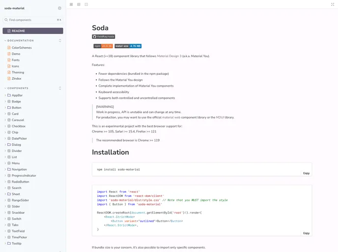Click the grid view toolbar icon
Image resolution: width=338 pixels, height=252 pixels.
tap(71, 4)
